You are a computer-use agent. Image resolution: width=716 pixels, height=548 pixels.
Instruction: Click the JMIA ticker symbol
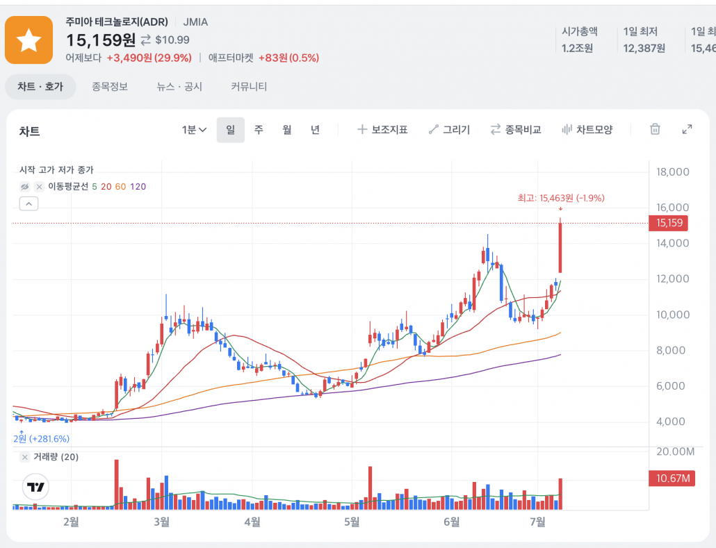195,22
